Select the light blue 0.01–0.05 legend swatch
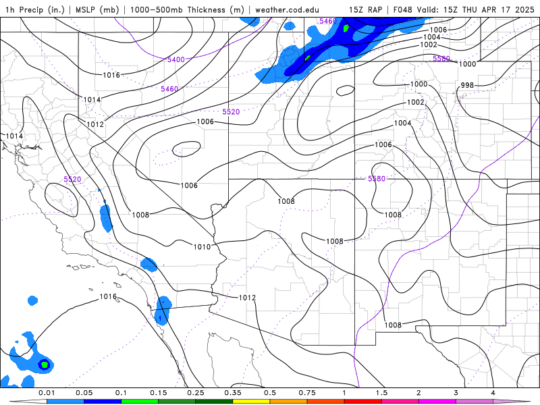The width and height of the screenshot is (540, 405). [x=65, y=402]
